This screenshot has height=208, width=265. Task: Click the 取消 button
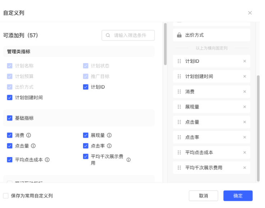tap(203, 196)
